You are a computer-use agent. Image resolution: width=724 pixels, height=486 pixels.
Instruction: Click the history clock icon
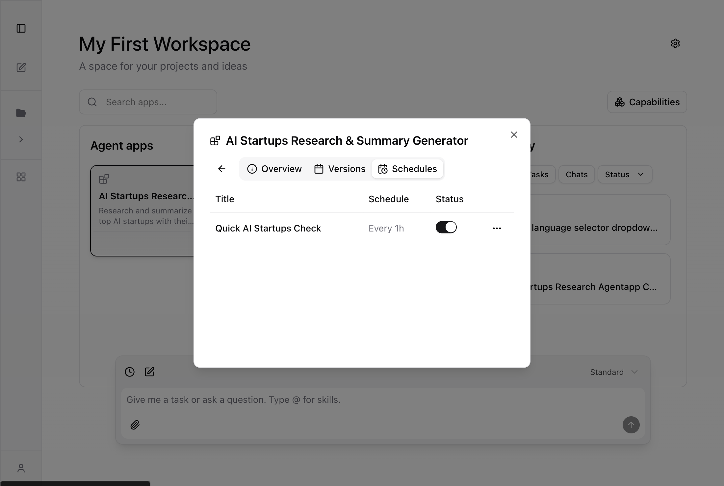tap(130, 372)
